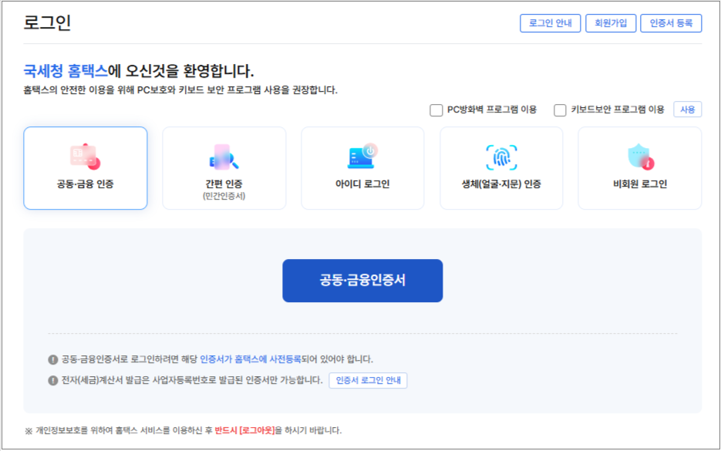
Task: Open 인증서 로그인 안내 button
Action: pyautogui.click(x=368, y=380)
